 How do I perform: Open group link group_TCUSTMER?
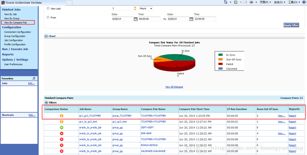point(122,116)
